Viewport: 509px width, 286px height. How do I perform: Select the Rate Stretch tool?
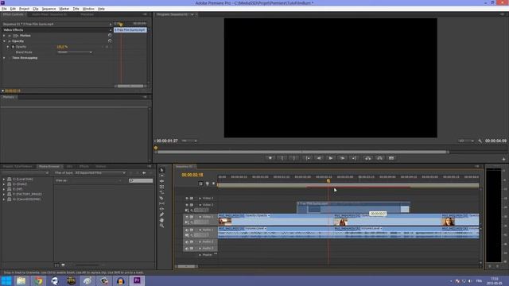pyautogui.click(x=161, y=192)
